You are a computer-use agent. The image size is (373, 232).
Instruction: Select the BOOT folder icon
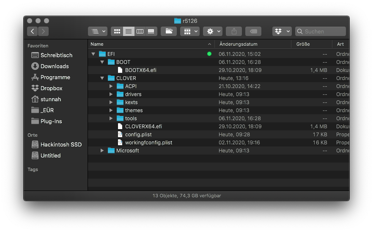tap(111, 62)
